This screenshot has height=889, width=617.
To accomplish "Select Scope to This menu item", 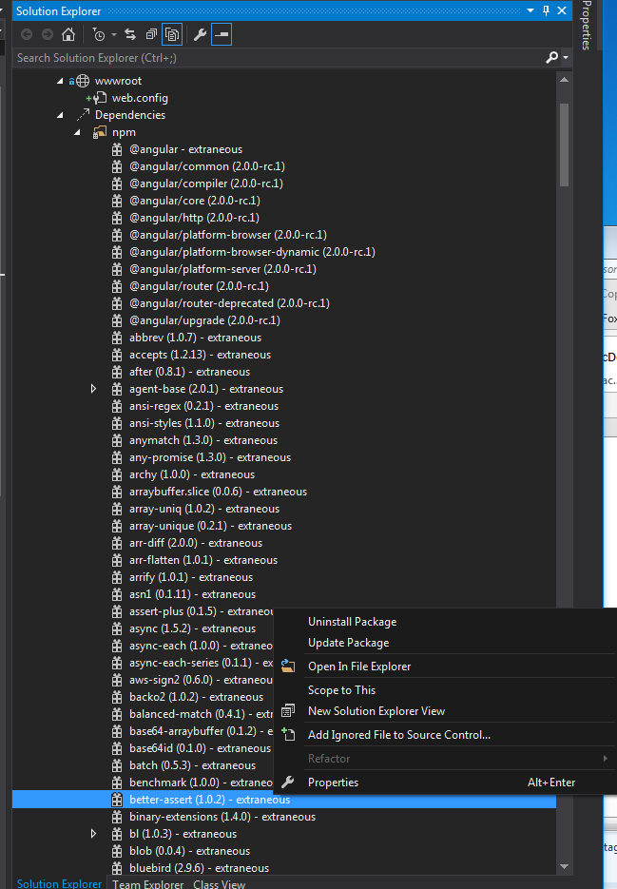I will click(341, 690).
